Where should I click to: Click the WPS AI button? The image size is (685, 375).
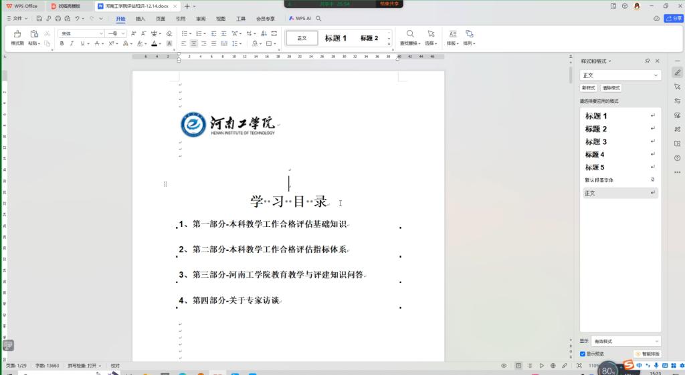point(300,19)
